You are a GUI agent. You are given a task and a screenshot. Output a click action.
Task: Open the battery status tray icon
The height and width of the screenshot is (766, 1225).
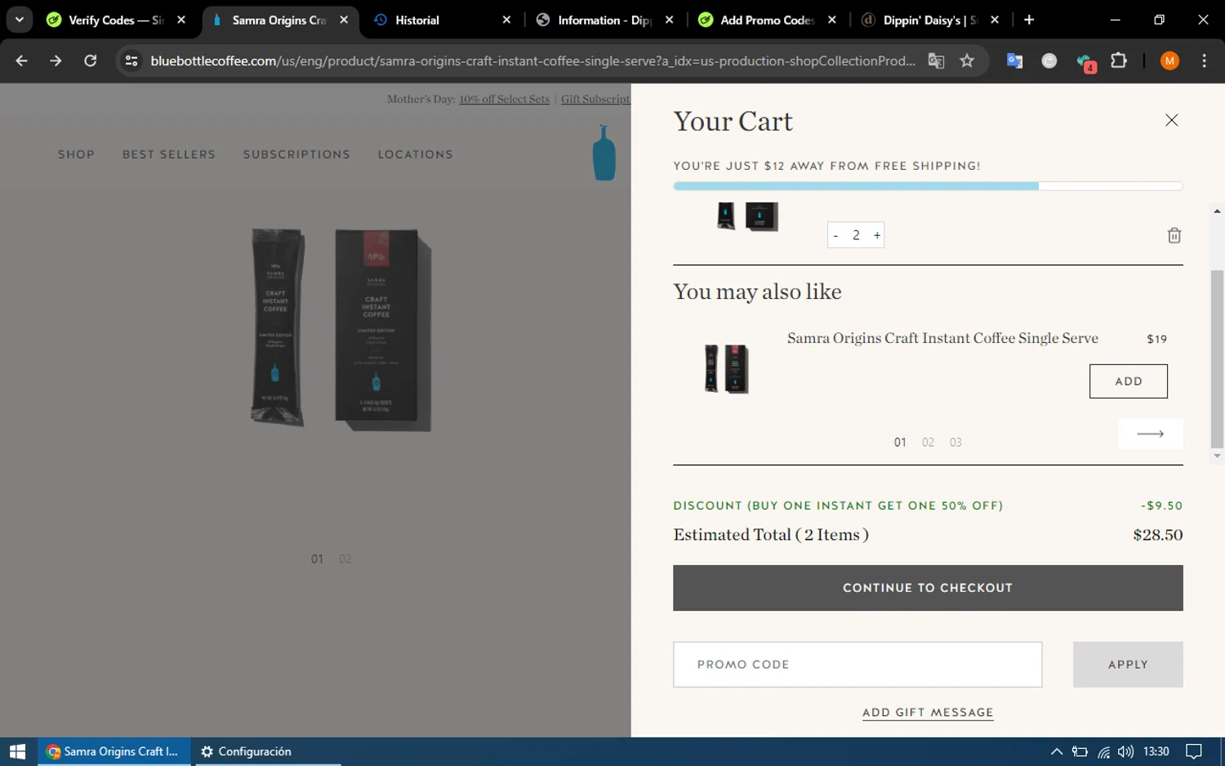[x=1080, y=751]
